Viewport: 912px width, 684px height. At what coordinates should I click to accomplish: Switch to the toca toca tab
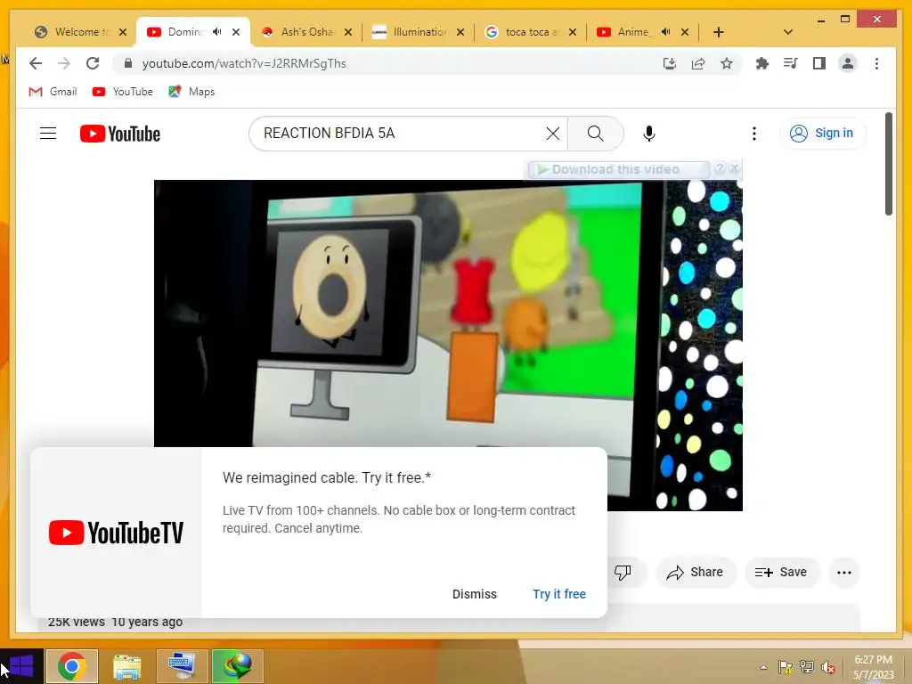click(x=531, y=32)
